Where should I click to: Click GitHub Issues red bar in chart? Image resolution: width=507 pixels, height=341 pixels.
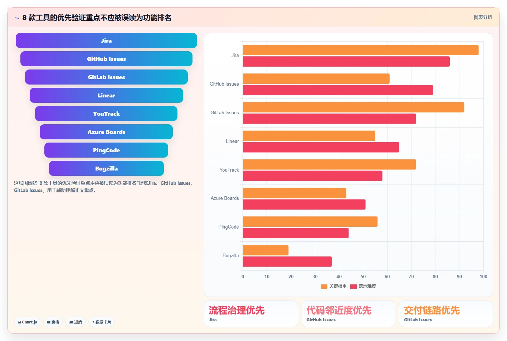[x=338, y=90]
